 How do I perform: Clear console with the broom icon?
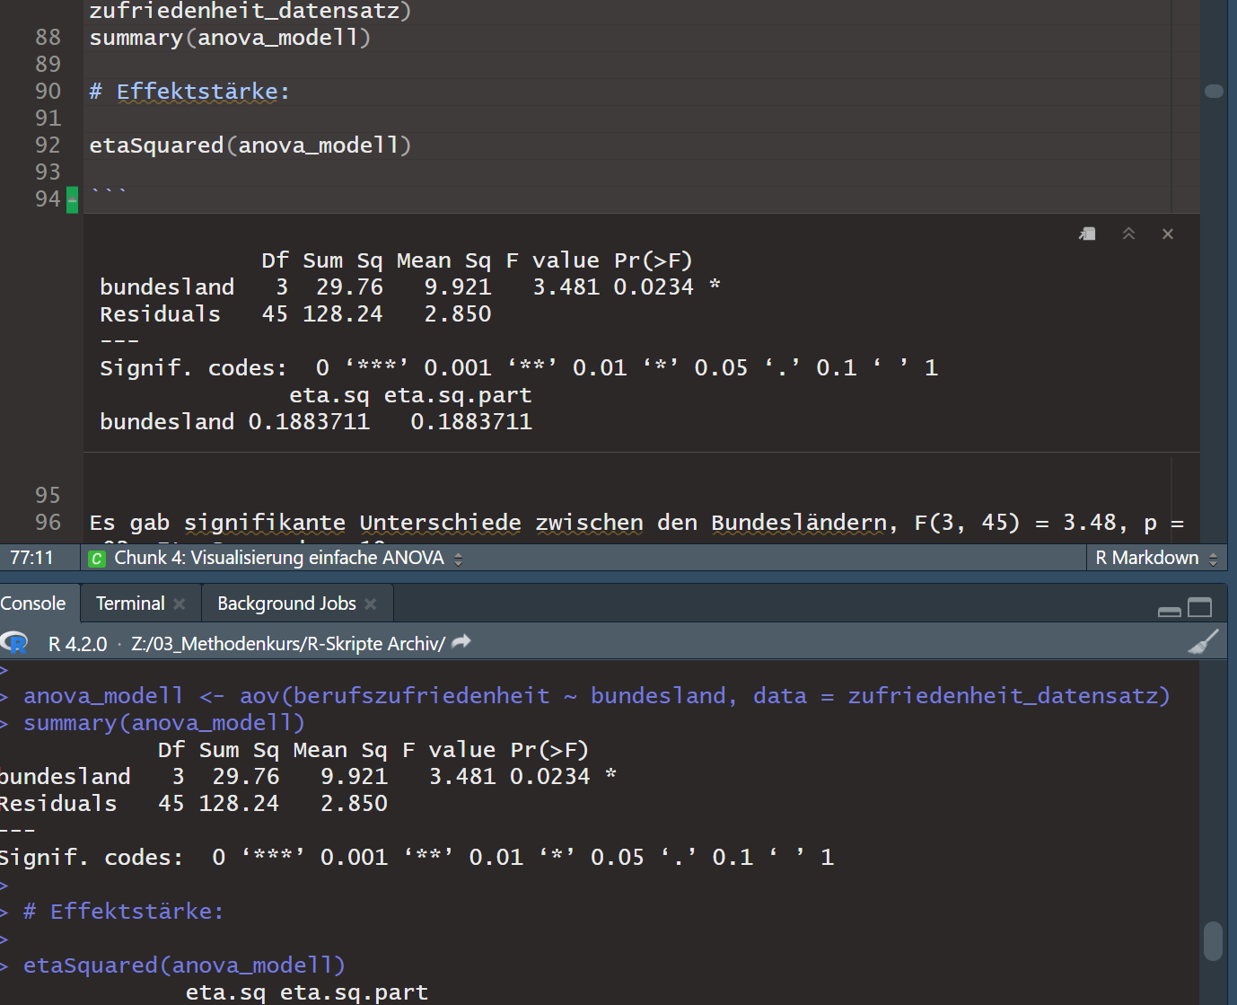pos(1203,642)
